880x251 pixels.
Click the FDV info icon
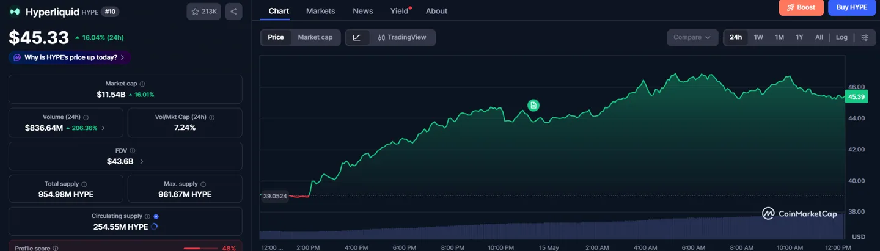pyautogui.click(x=133, y=151)
